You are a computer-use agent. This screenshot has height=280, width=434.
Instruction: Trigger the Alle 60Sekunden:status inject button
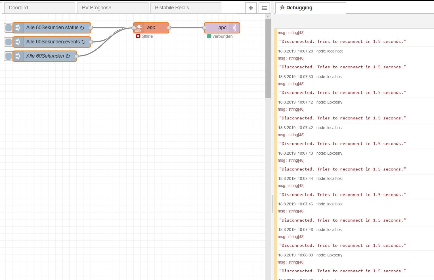8,28
